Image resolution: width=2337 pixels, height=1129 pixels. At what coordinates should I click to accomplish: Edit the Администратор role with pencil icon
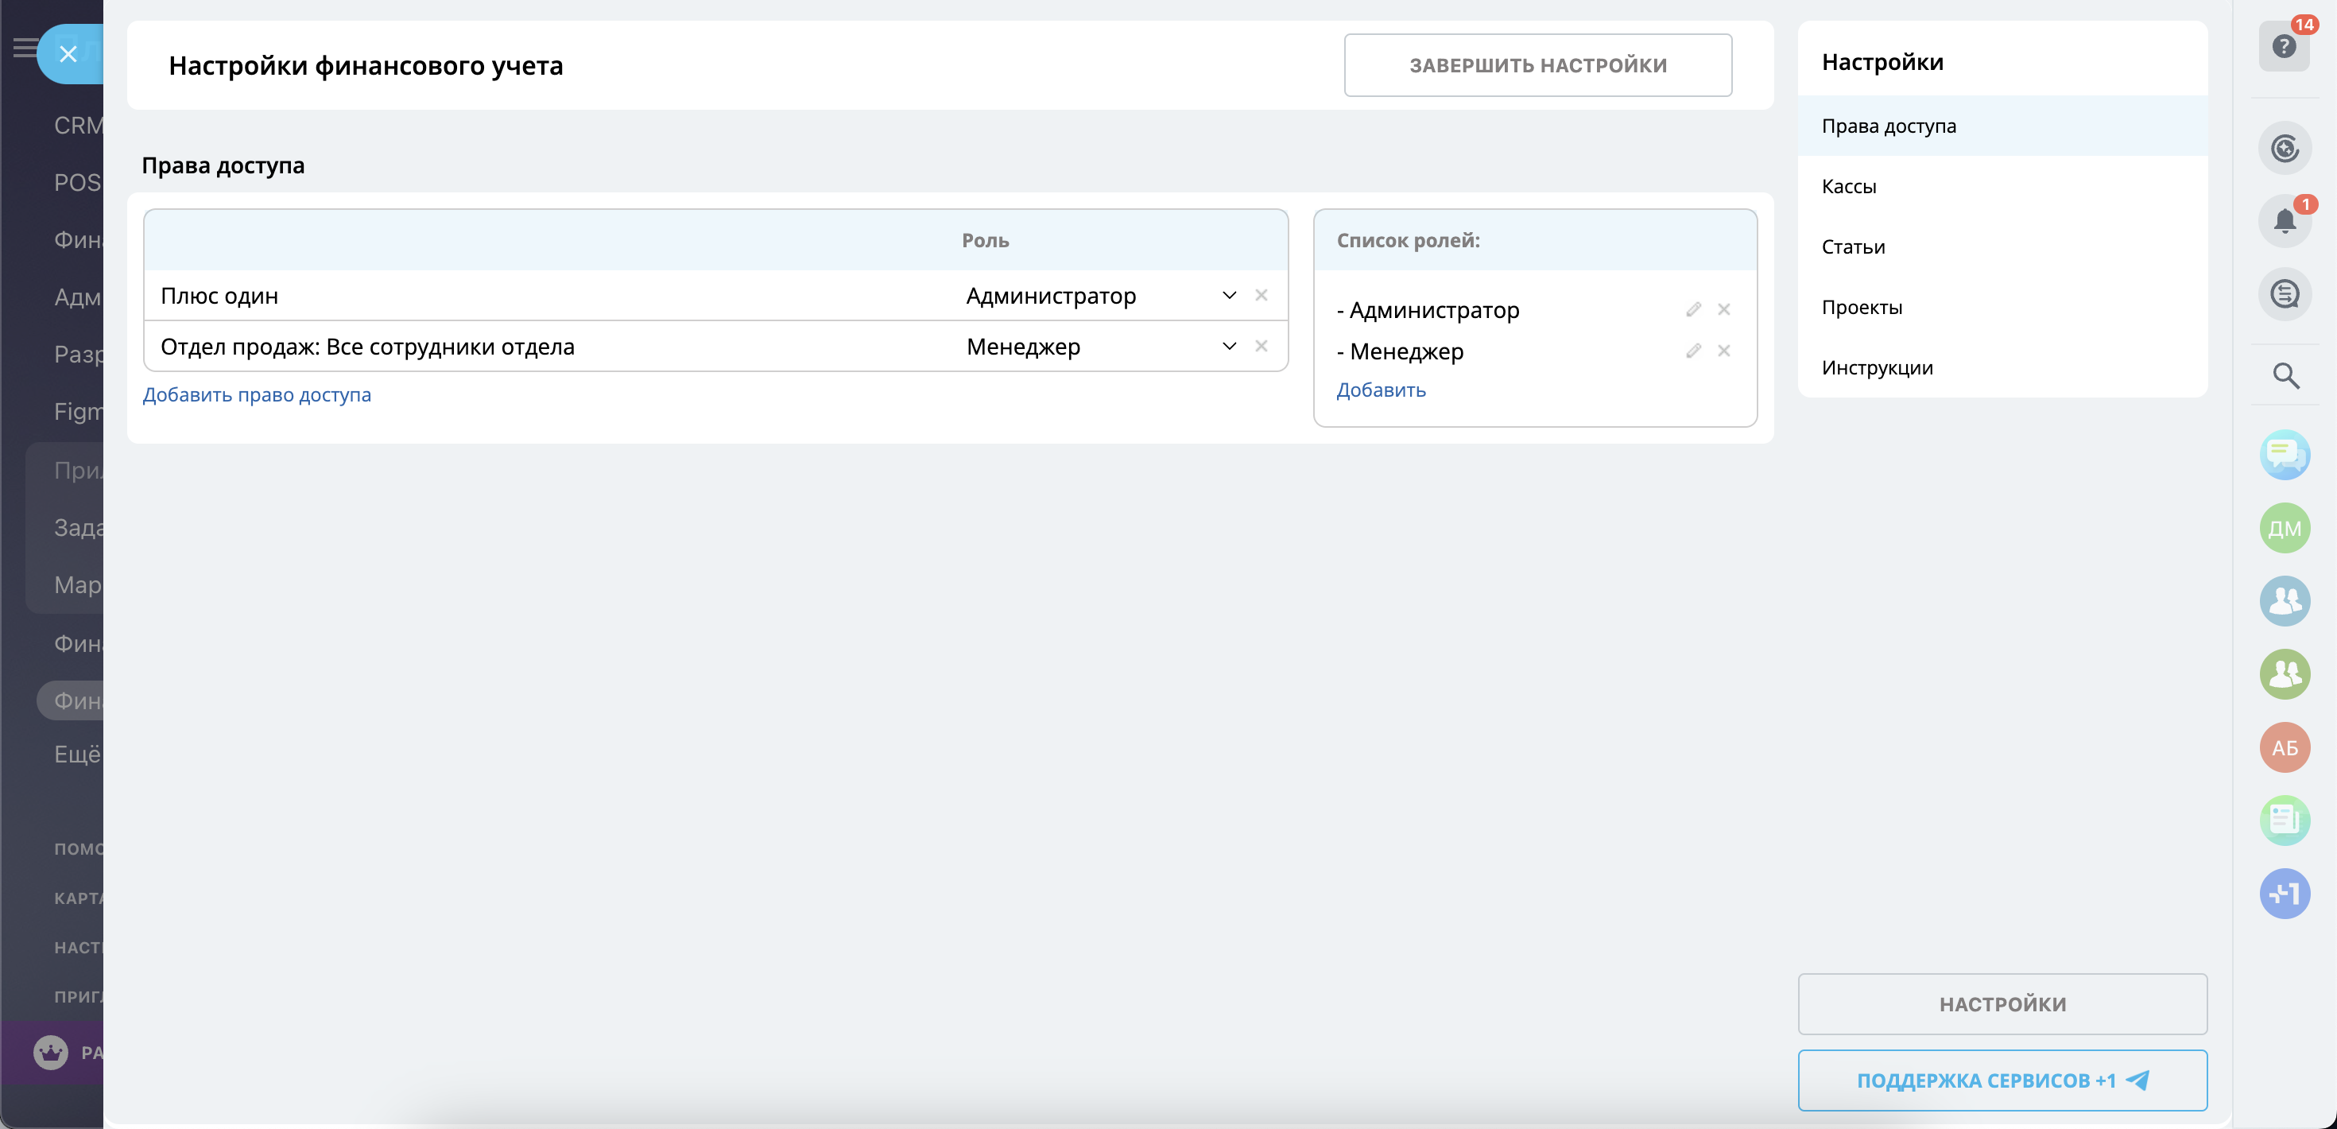1693,309
